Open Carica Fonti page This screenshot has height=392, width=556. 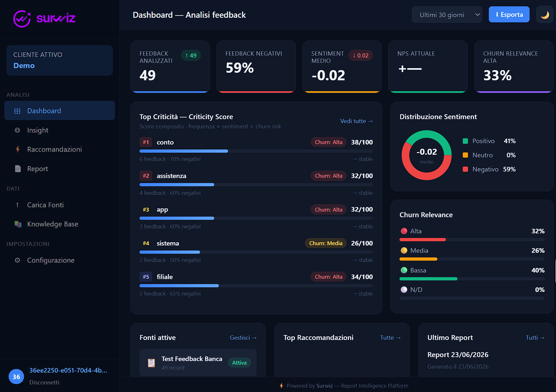click(60, 205)
